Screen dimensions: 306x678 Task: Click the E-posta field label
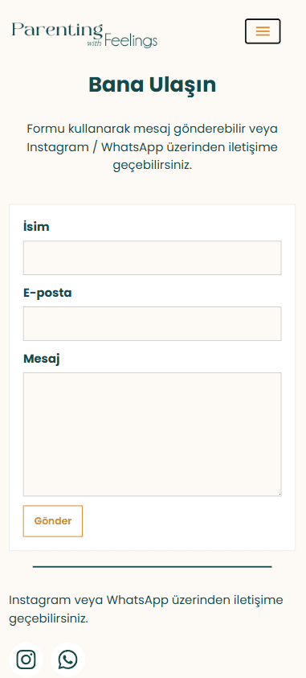pos(47,293)
